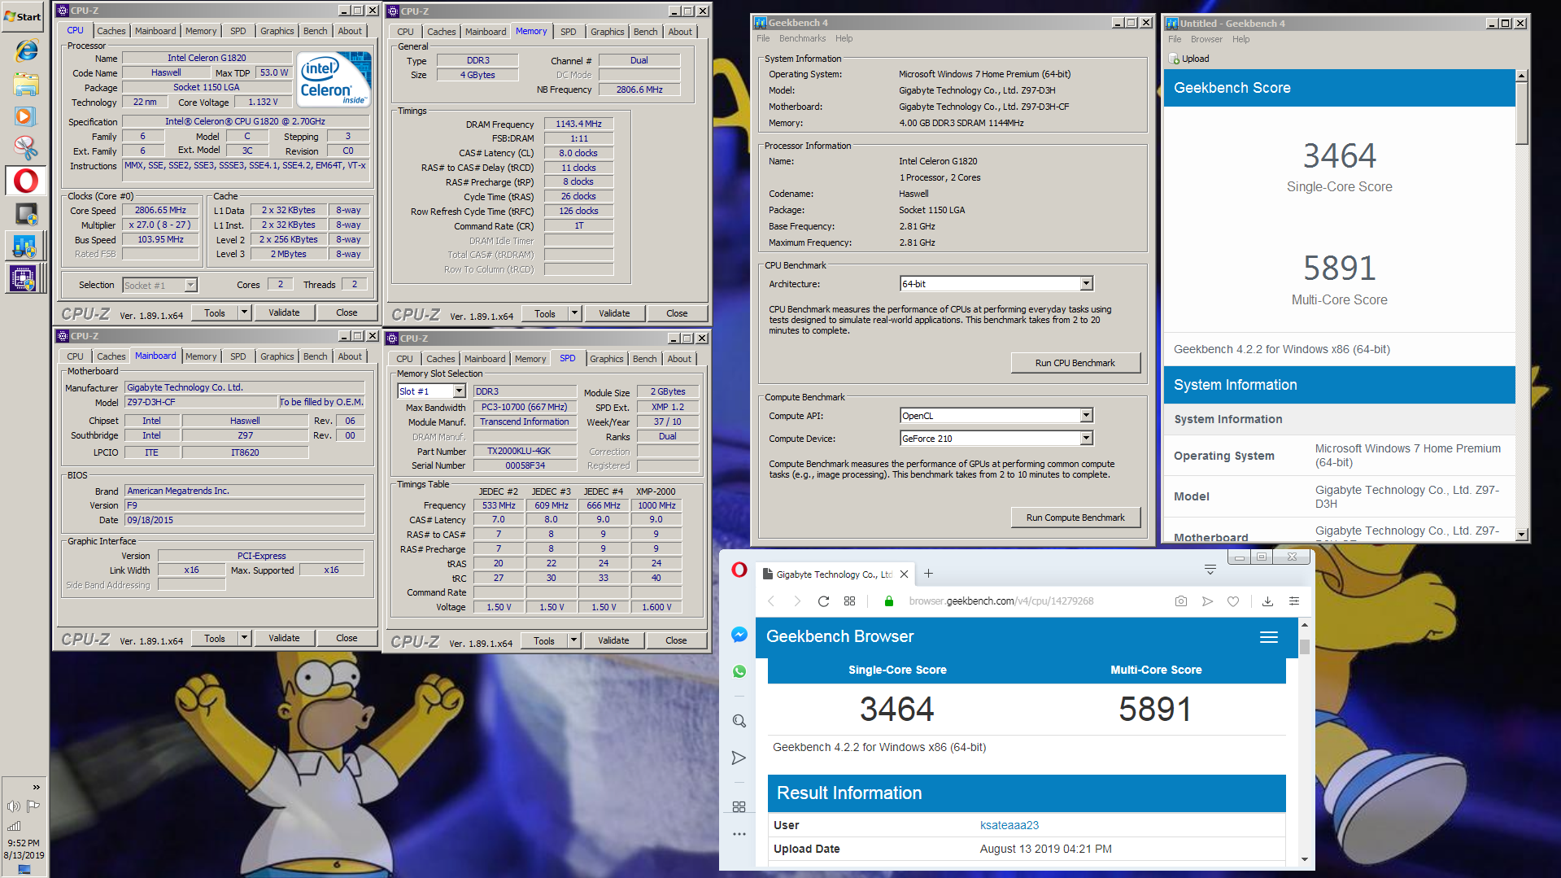1561x878 pixels.
Task: Open the Opera menu logo in browser
Action: [x=739, y=570]
